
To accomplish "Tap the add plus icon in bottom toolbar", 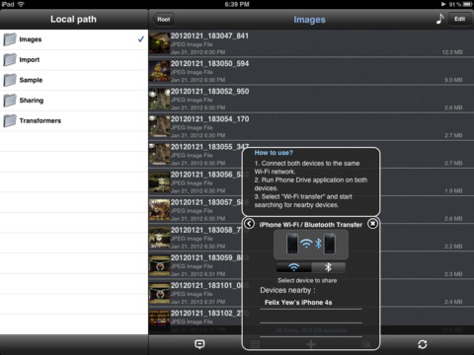I will pos(311,344).
